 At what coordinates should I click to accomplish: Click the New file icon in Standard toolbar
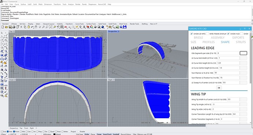click(x=3, y=27)
